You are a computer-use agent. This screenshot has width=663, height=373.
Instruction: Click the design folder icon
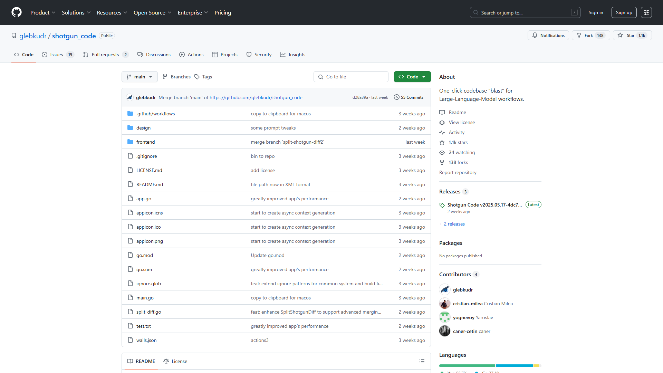pos(130,128)
